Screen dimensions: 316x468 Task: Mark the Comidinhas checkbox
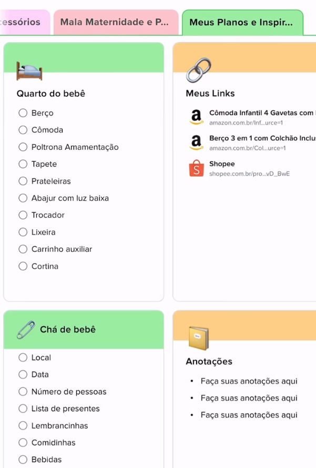pos(23,443)
